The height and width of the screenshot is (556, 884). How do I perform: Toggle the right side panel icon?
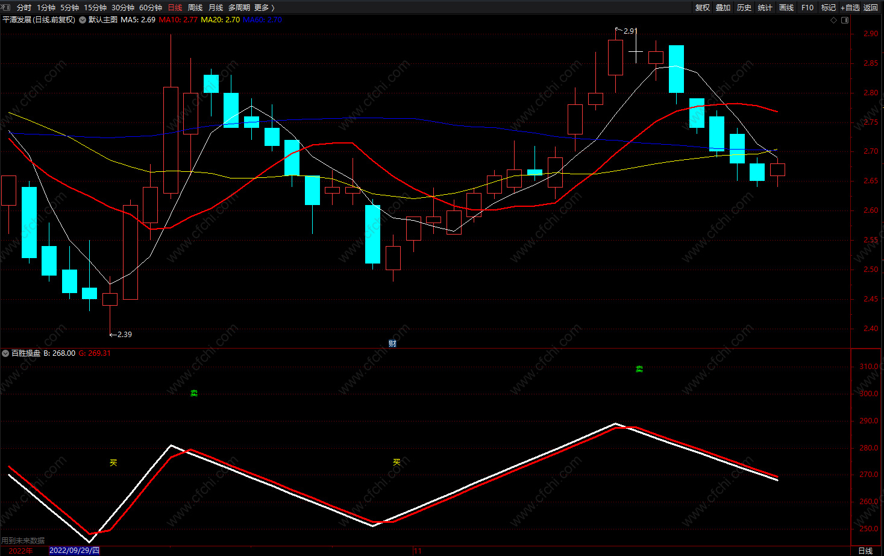point(845,20)
